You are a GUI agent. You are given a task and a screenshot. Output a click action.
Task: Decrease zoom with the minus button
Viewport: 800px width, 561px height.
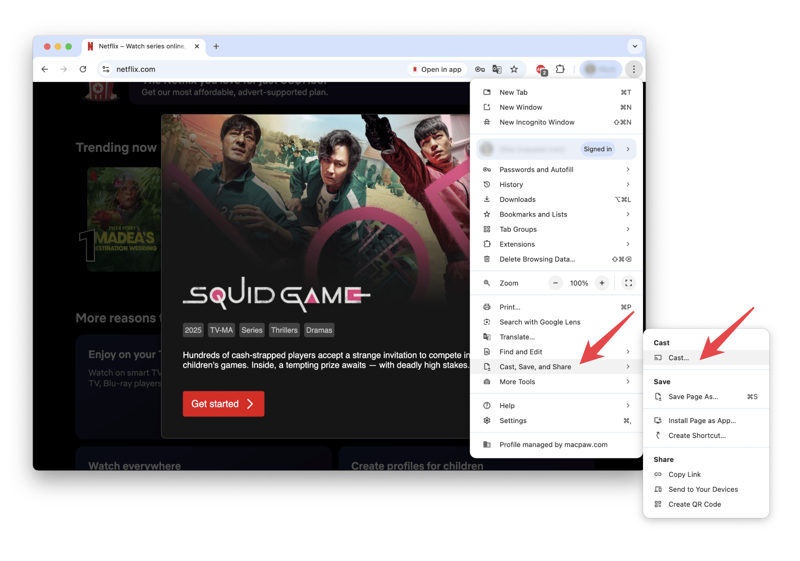[555, 283]
